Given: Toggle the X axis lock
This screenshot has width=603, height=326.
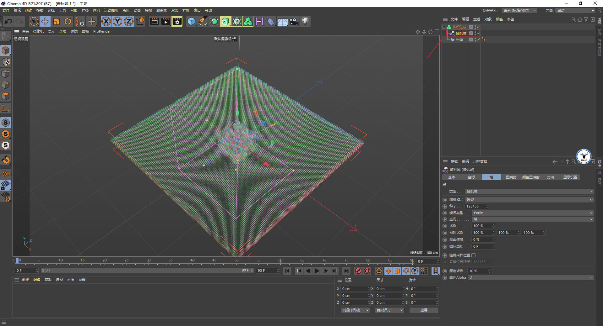Looking at the screenshot, I should [106, 21].
